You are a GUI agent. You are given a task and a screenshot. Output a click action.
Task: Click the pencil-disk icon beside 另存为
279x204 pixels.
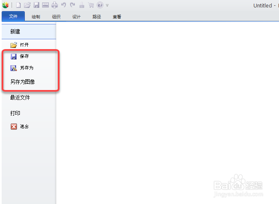[x=14, y=68]
